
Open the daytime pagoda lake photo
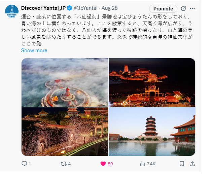click(152, 132)
